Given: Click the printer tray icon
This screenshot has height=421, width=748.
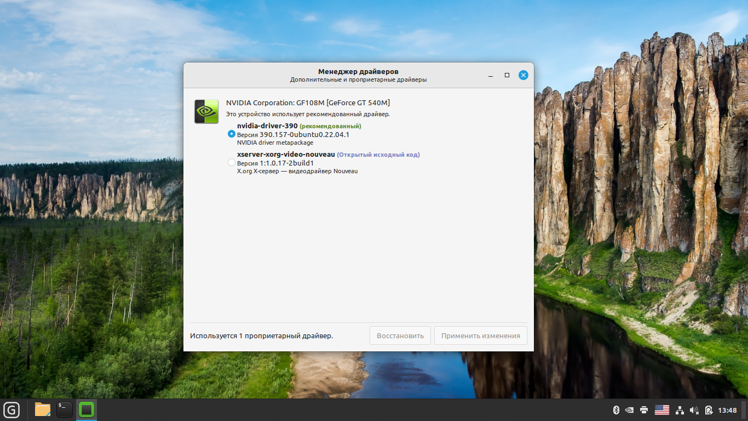Looking at the screenshot, I should (x=644, y=410).
